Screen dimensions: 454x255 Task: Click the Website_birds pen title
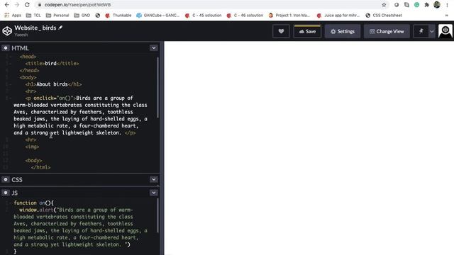coord(35,28)
